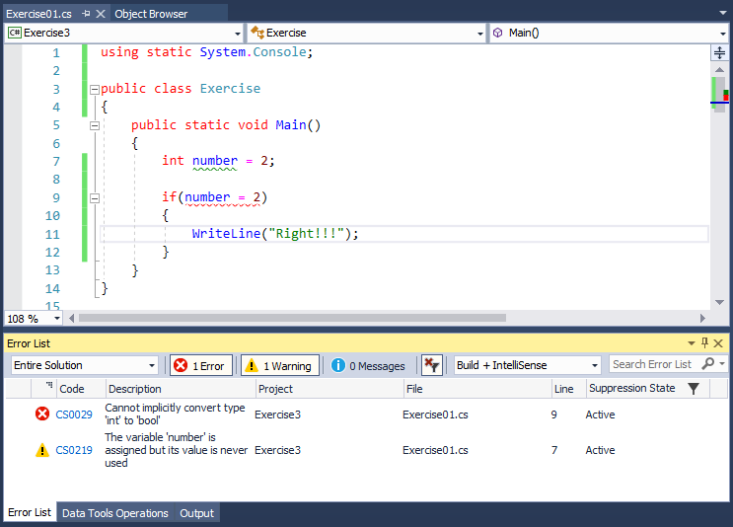
Task: Open the Entire Solution scope dropdown
Action: click(85, 365)
